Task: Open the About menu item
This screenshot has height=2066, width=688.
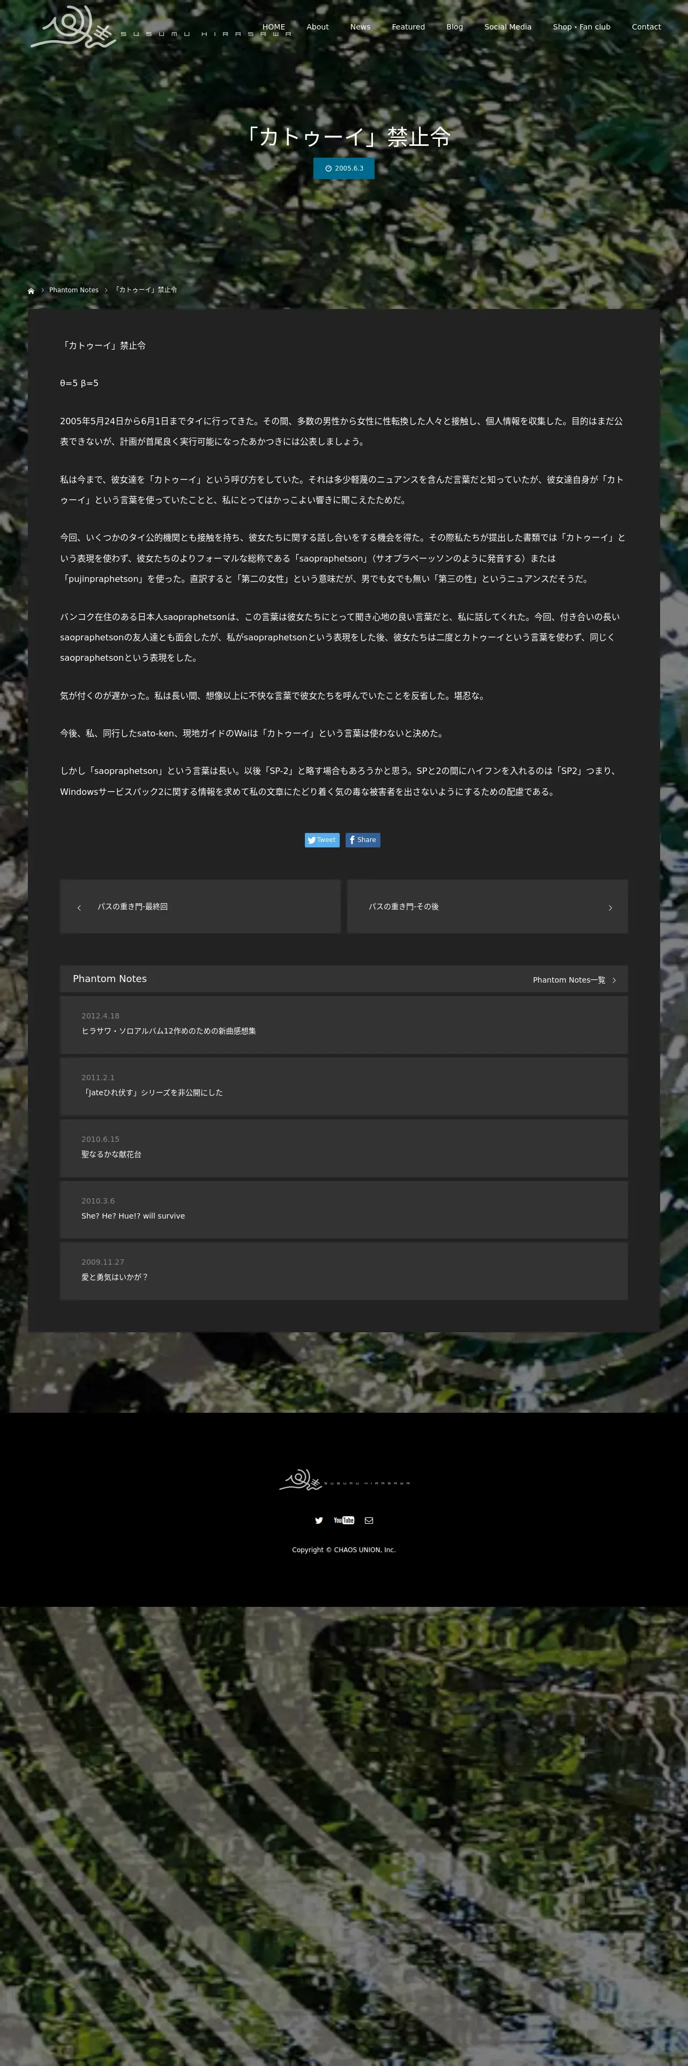Action: tap(317, 27)
